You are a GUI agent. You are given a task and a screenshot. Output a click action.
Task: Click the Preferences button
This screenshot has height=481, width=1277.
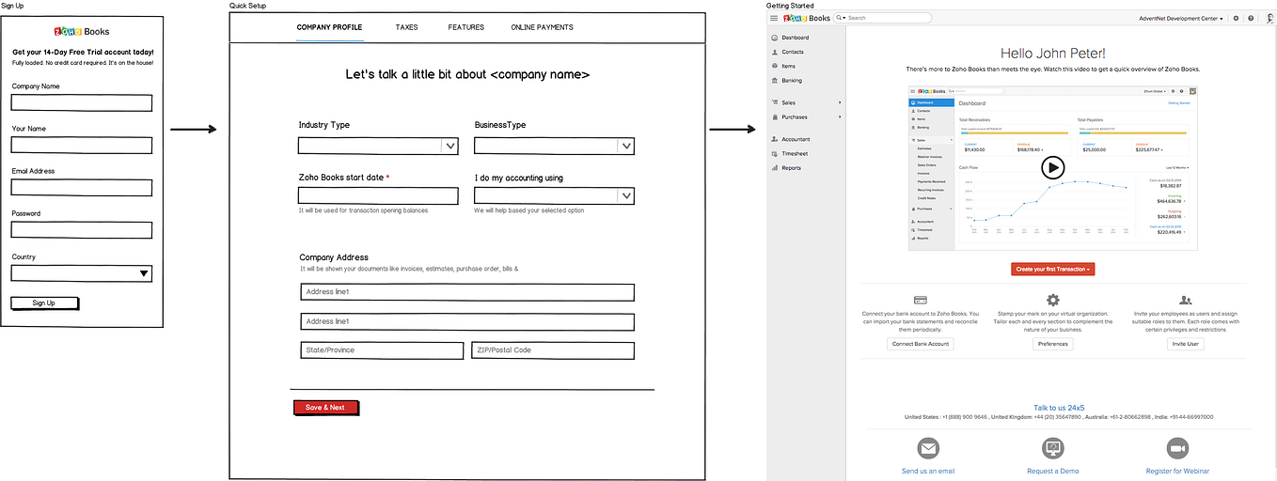1053,344
